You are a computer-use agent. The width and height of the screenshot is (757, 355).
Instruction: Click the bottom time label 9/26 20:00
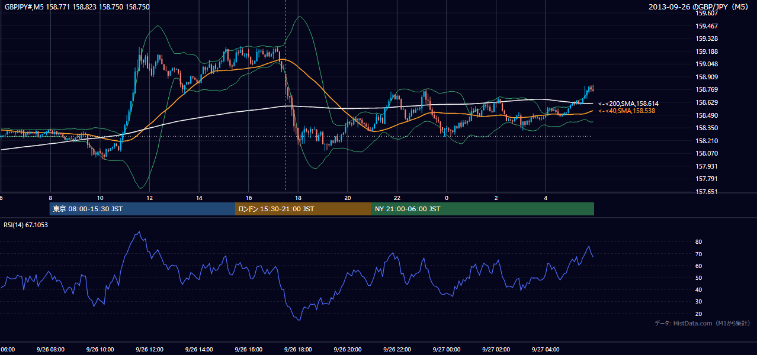pos(348,350)
